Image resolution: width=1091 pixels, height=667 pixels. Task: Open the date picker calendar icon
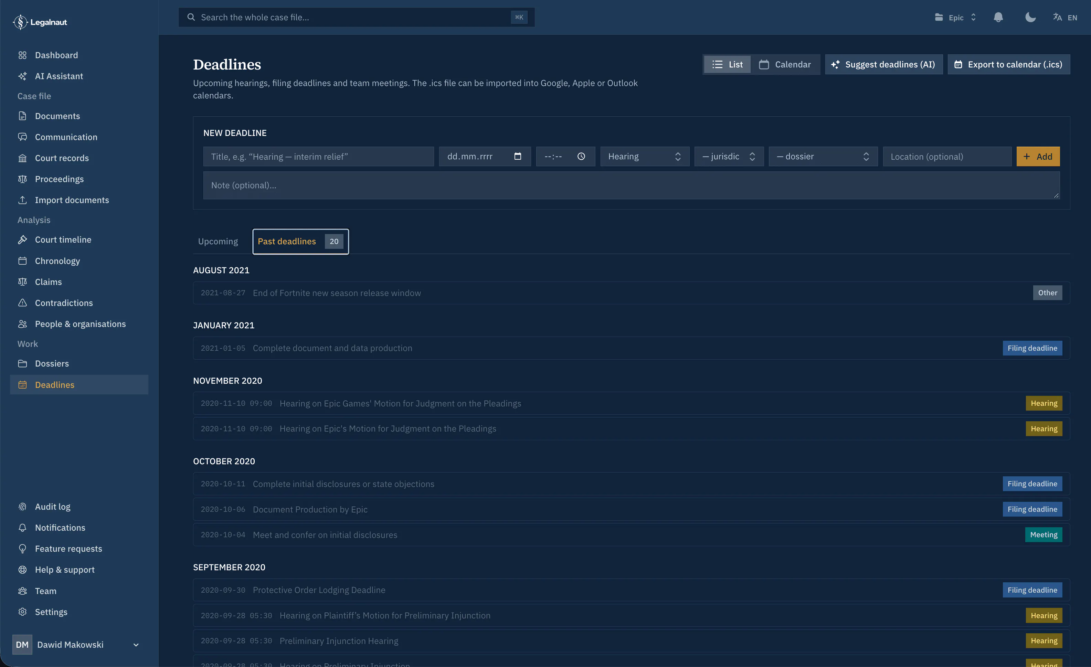click(518, 156)
